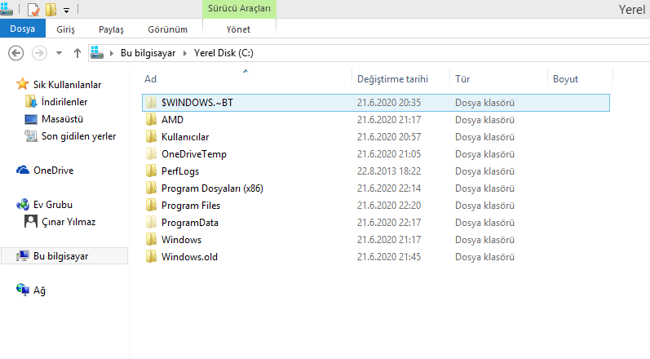Click the Kullanıcılar folder icon
This screenshot has height=359, width=650.
[152, 136]
